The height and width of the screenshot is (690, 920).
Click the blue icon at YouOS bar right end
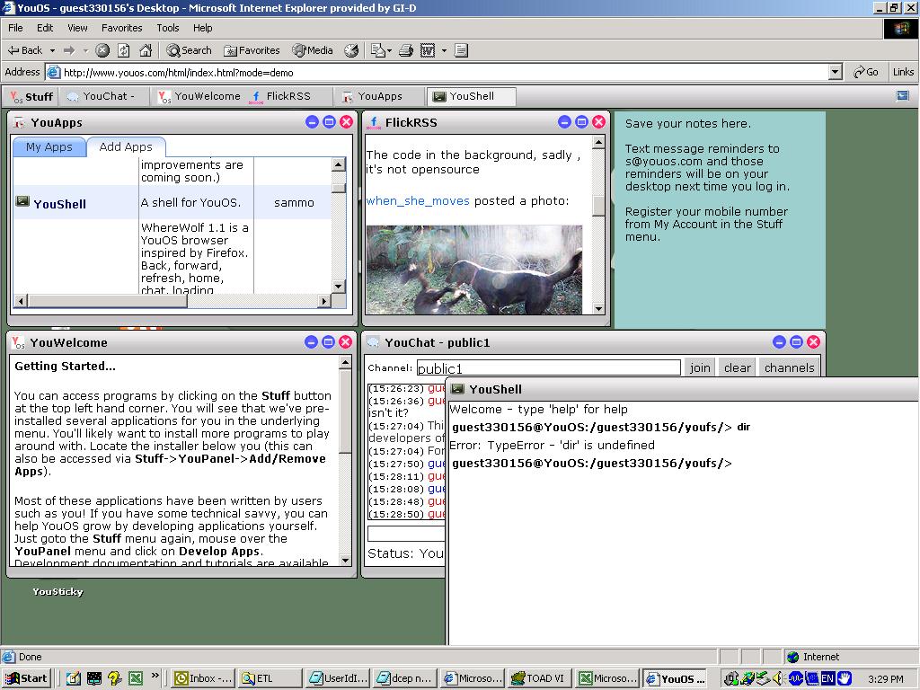902,95
